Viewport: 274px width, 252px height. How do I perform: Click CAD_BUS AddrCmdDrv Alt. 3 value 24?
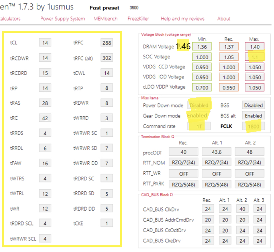point(259,219)
